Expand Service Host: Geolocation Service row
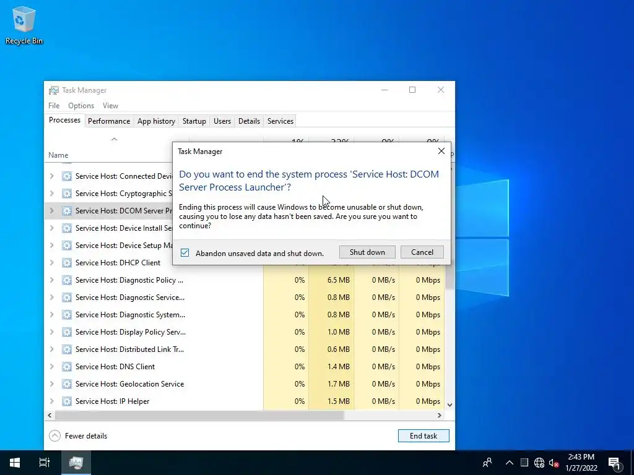The height and width of the screenshot is (475, 634). tap(52, 383)
